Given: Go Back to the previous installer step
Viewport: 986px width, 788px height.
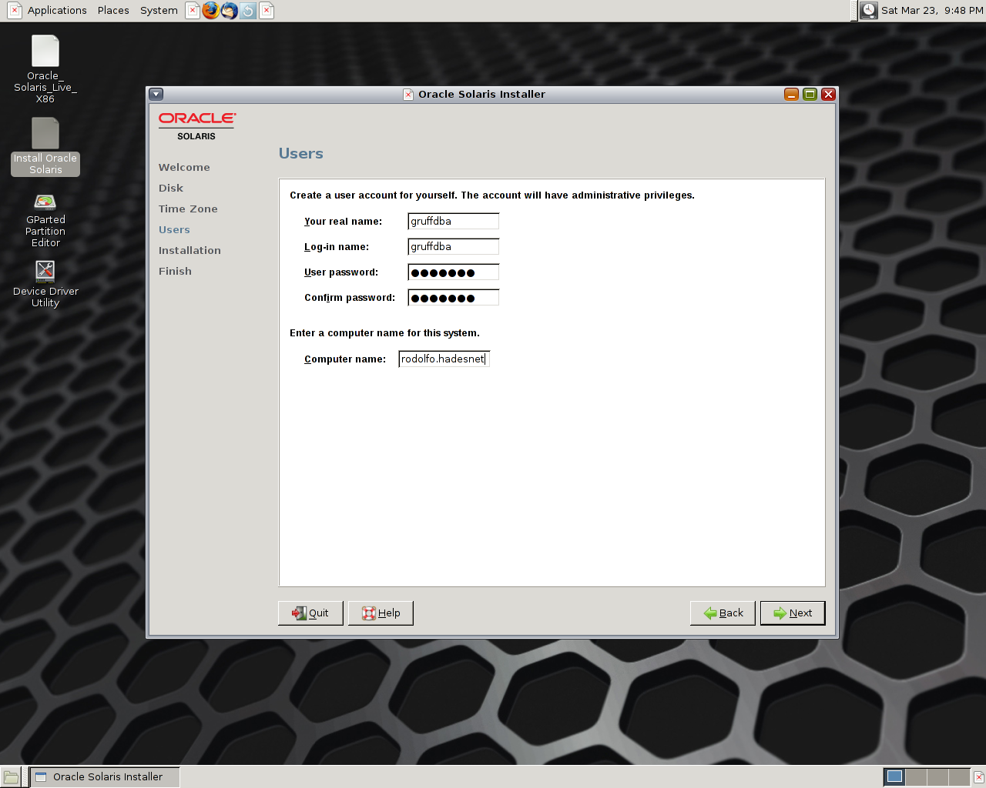Looking at the screenshot, I should click(723, 613).
